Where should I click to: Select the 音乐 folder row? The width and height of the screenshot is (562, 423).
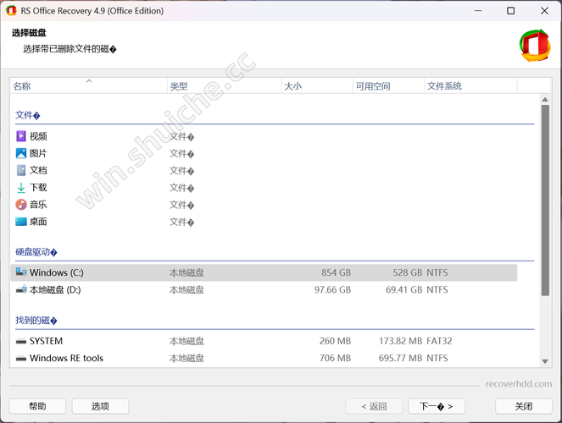[x=264, y=205]
